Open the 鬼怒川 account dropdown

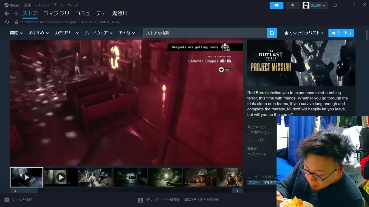pyautogui.click(x=318, y=5)
